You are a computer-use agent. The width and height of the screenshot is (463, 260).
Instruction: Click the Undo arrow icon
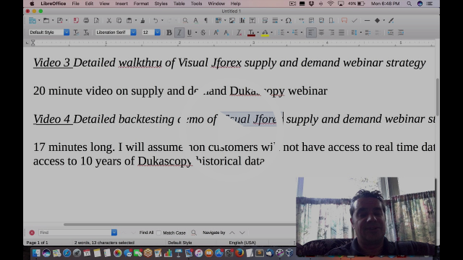pyautogui.click(x=156, y=20)
